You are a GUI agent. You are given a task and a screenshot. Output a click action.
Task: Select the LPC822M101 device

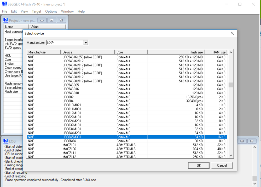point(127,117)
